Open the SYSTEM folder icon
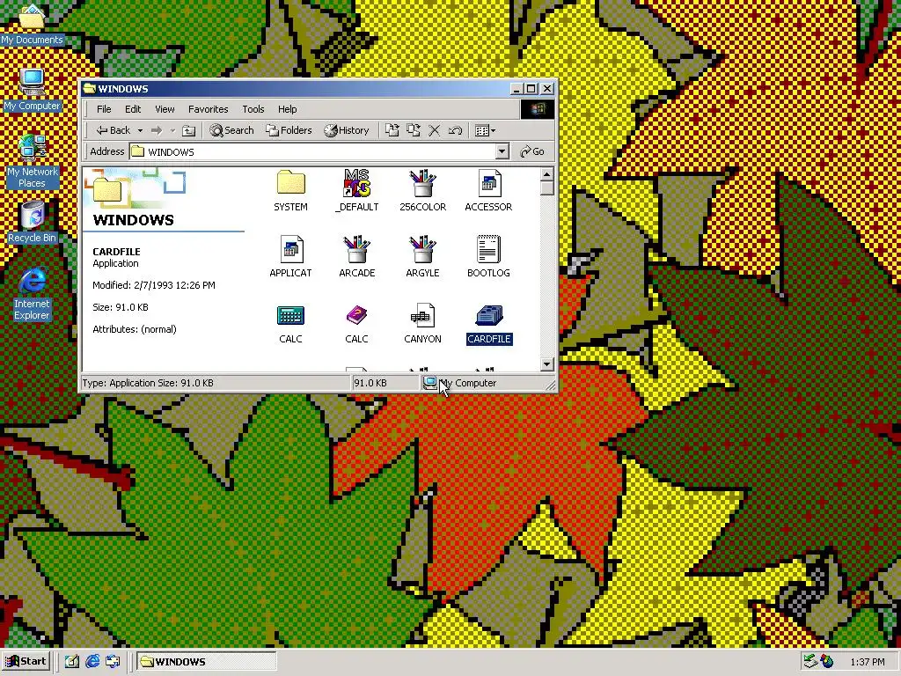 pos(290,183)
